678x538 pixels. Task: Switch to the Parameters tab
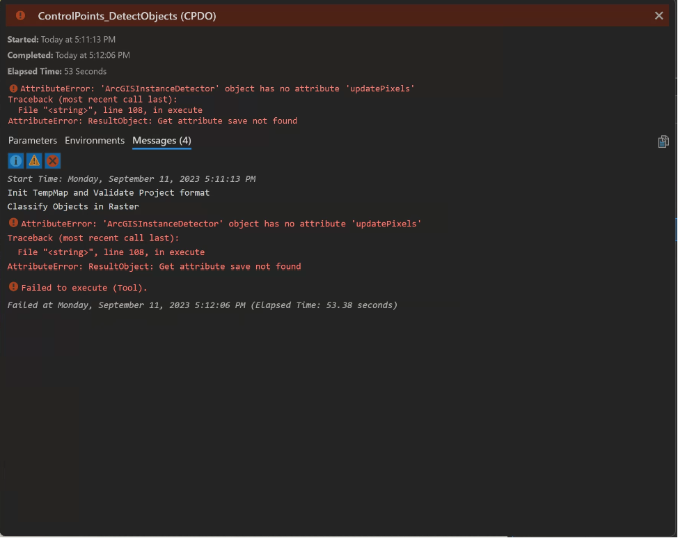[x=33, y=141]
